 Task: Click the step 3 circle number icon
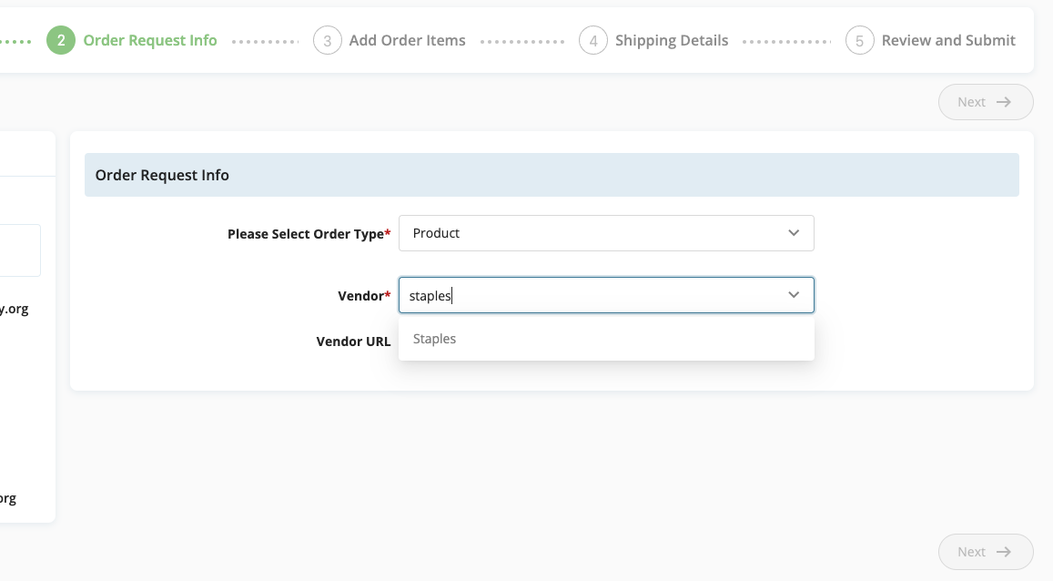[x=327, y=40]
